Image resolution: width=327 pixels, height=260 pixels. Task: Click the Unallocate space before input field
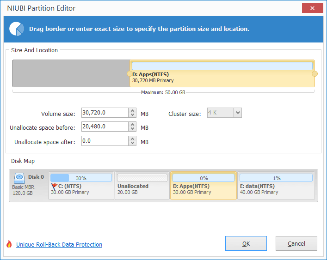coord(105,127)
